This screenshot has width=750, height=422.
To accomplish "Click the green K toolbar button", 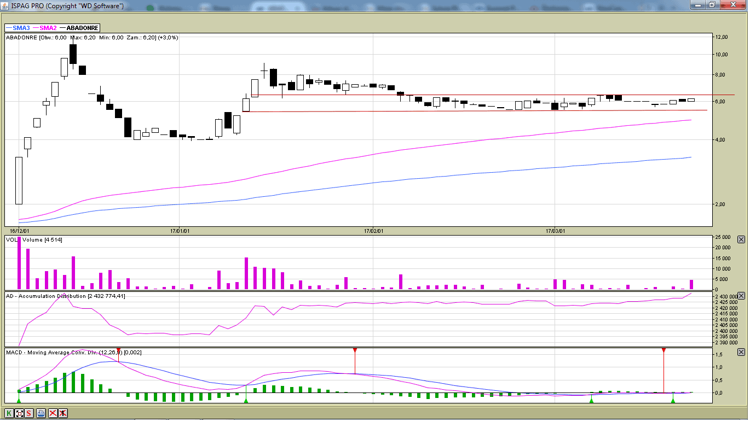I will click(9, 413).
